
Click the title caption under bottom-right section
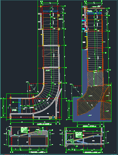tap(93, 152)
